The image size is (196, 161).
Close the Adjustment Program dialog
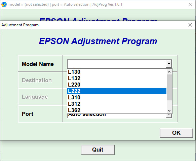[x=190, y=25]
